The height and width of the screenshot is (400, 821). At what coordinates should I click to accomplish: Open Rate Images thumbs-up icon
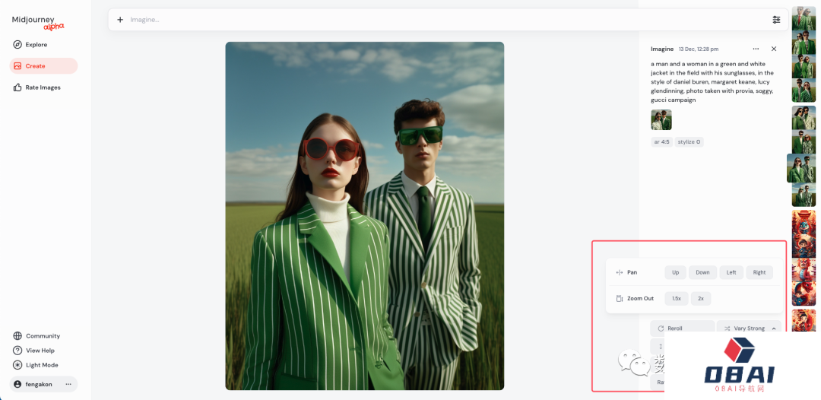pyautogui.click(x=17, y=87)
